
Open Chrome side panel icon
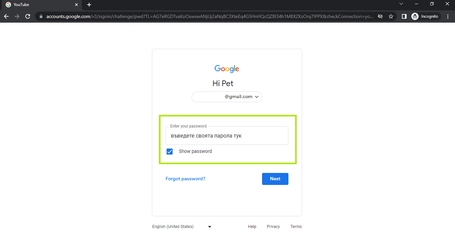404,16
